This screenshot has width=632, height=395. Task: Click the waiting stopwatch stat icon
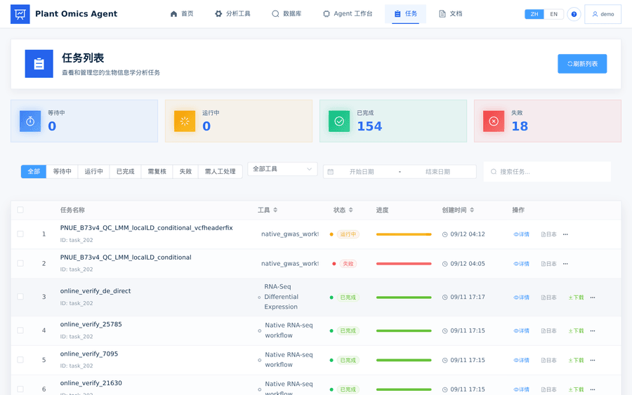30,121
